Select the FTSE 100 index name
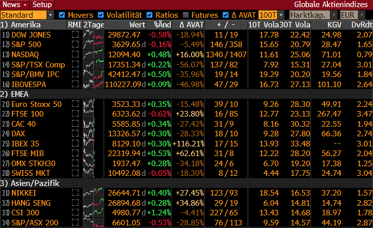373x228 pixels. click(x=27, y=114)
